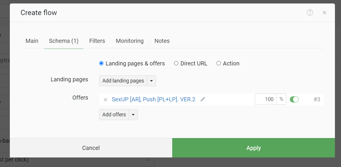The height and width of the screenshot is (167, 341).
Task: Toggle the offer #3 enabled switch
Action: point(294,99)
